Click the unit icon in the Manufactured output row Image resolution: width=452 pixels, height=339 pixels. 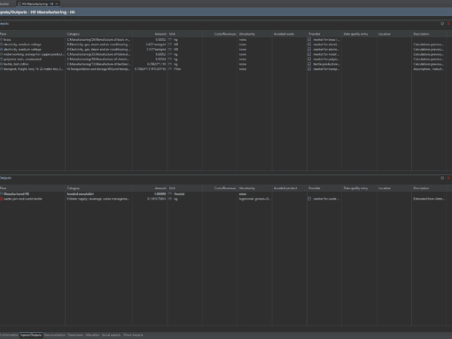pos(170,194)
